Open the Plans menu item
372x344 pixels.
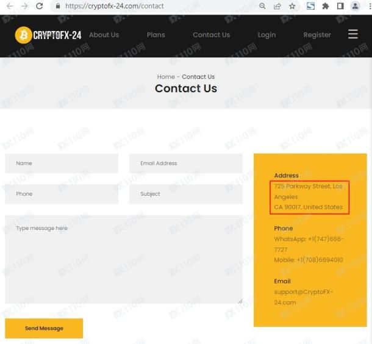156,35
